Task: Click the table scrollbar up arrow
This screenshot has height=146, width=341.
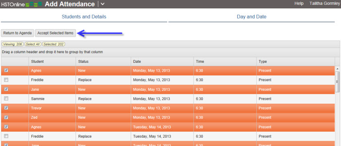Action: coord(337,69)
